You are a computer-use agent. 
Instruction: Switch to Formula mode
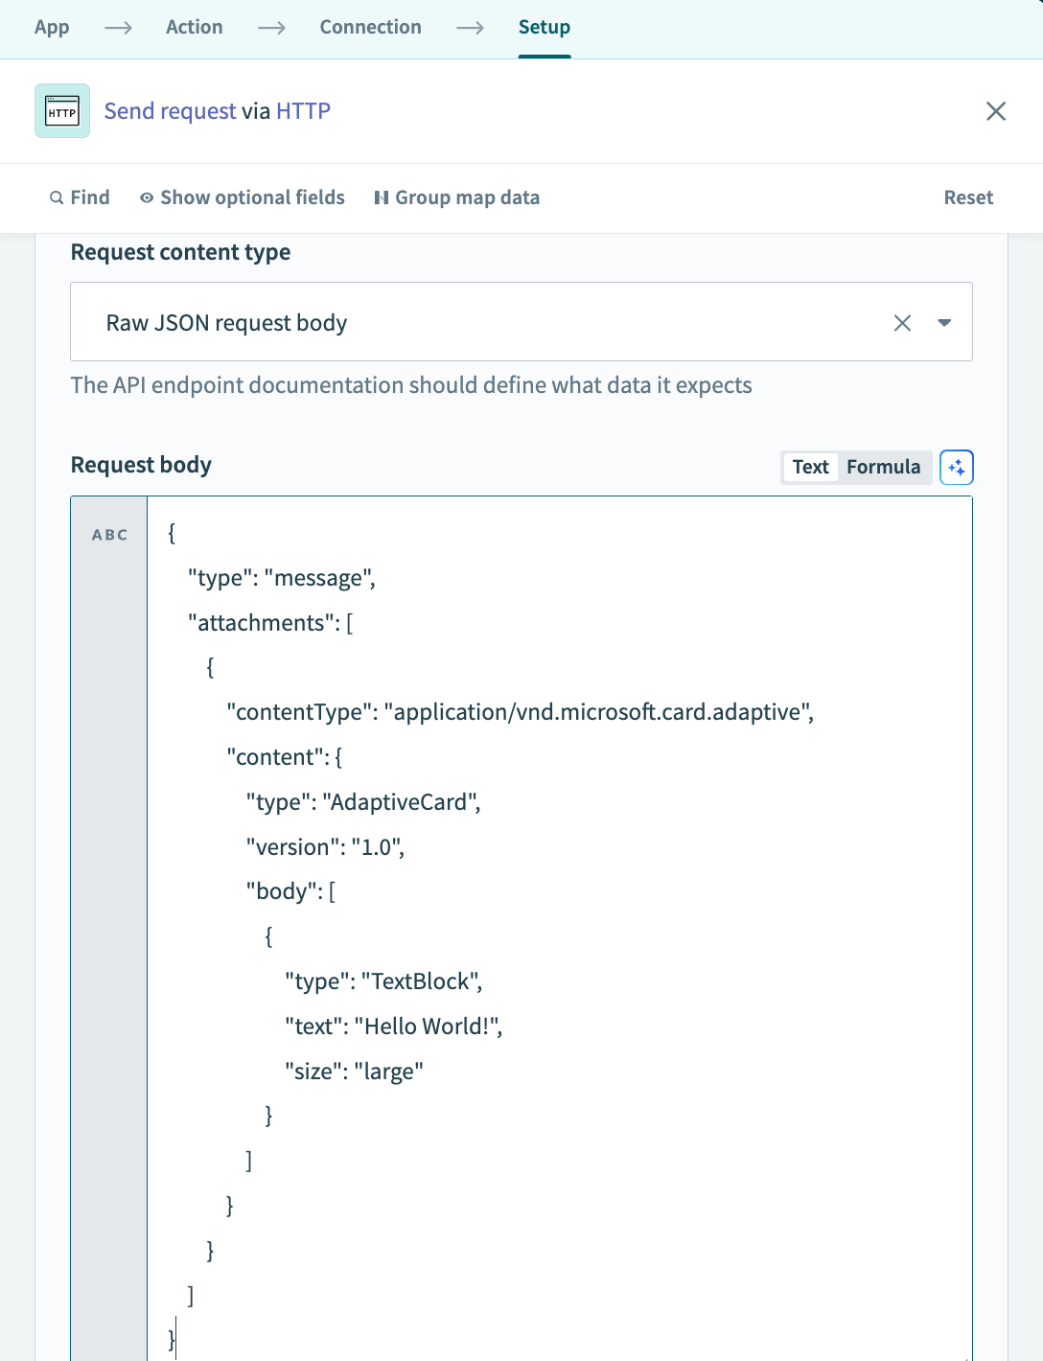tap(883, 467)
